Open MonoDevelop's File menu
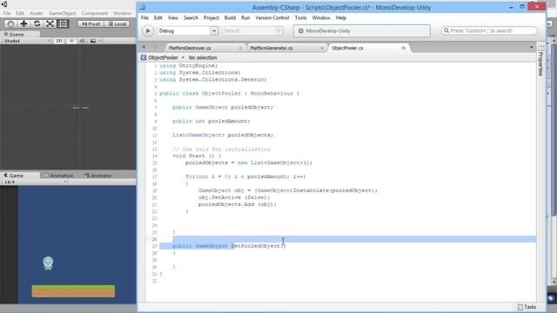Image resolution: width=557 pixels, height=313 pixels. (144, 17)
